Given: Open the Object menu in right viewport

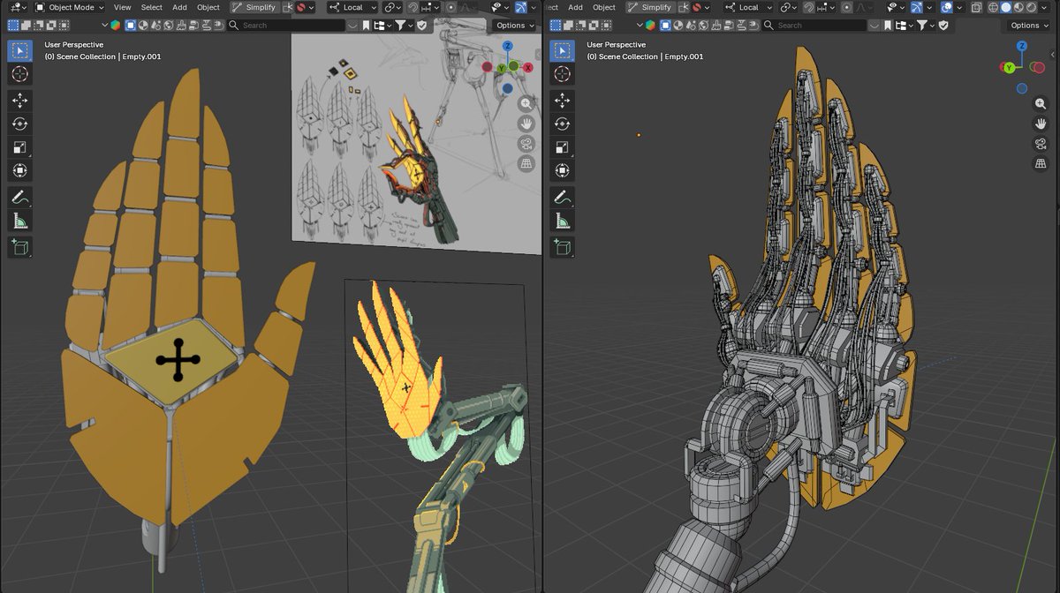Looking at the screenshot, I should coord(604,7).
